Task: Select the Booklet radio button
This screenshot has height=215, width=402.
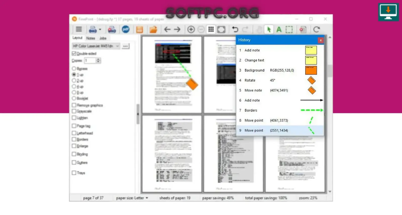Action: [74, 98]
